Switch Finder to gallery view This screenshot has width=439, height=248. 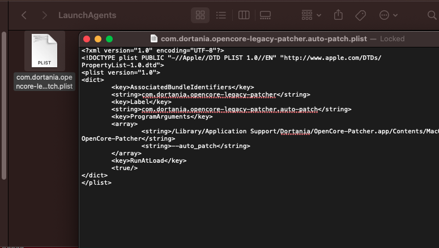pyautogui.click(x=265, y=15)
